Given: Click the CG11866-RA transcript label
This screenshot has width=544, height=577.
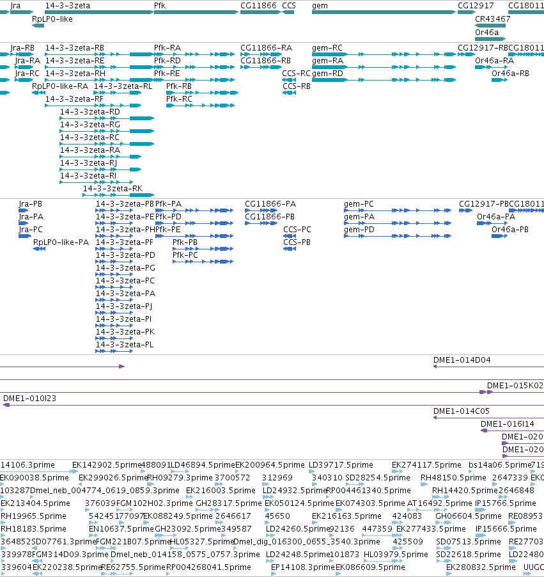Looking at the screenshot, I should click(x=267, y=48).
